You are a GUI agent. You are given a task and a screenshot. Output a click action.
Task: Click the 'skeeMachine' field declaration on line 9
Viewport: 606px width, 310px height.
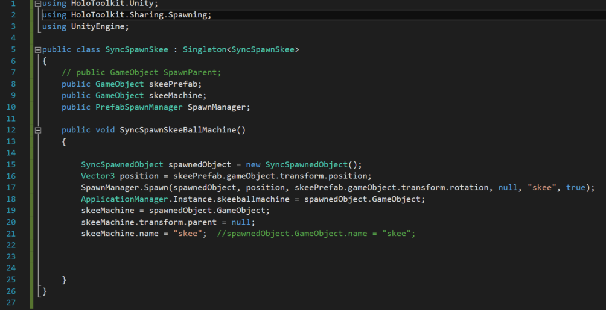[176, 95]
